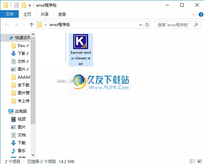
Task: Open the address bar history dropdown
Action: click(141, 25)
